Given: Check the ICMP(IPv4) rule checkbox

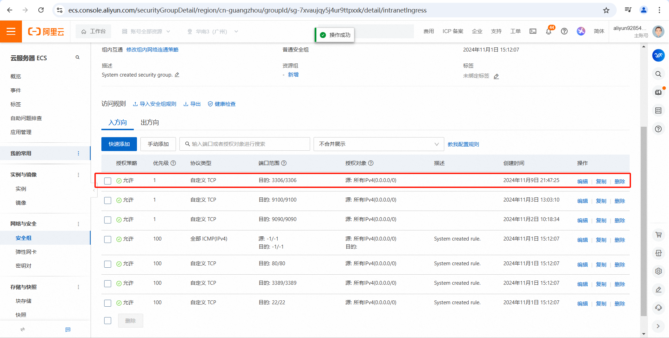Looking at the screenshot, I should click(x=108, y=239).
